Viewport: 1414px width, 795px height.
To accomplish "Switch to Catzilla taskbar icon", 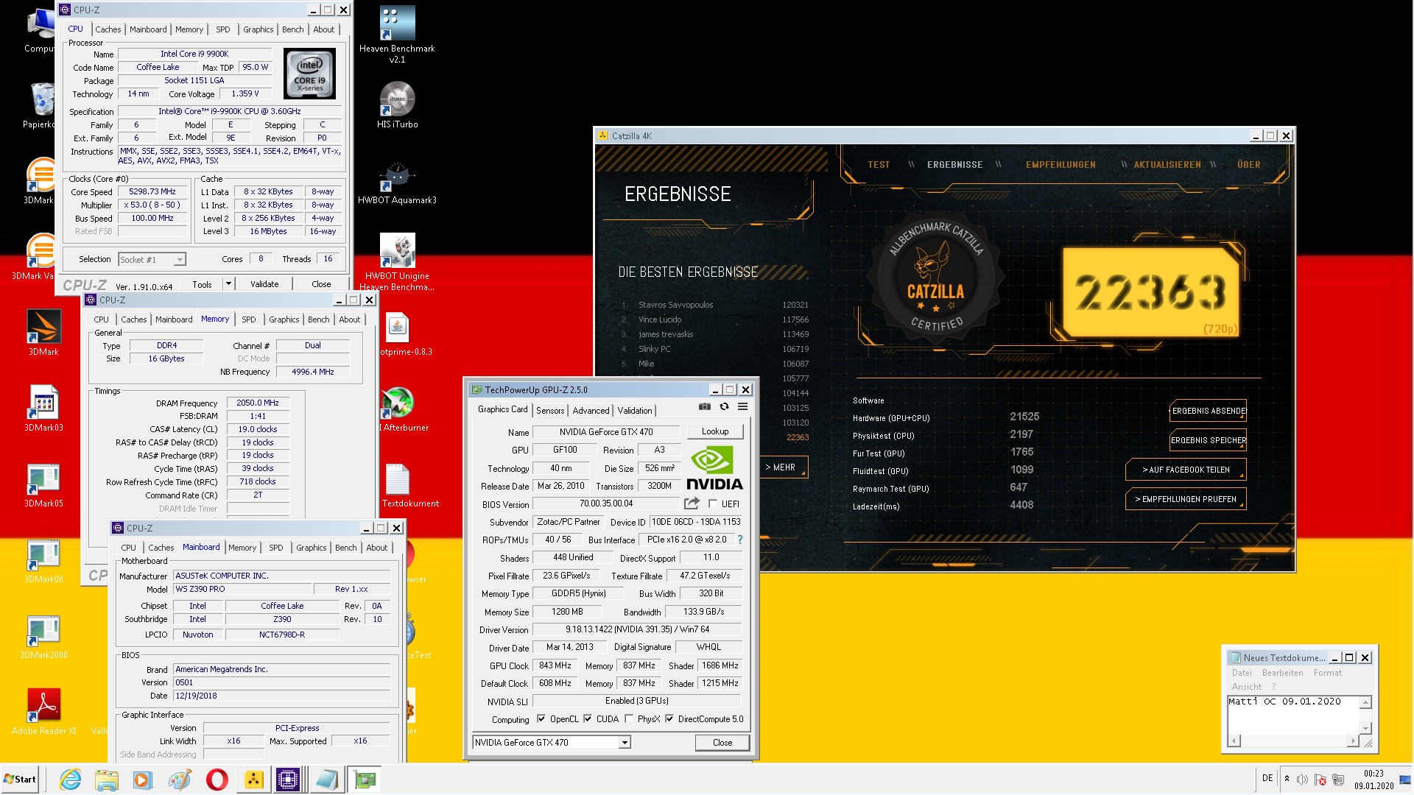I will pyautogui.click(x=253, y=780).
